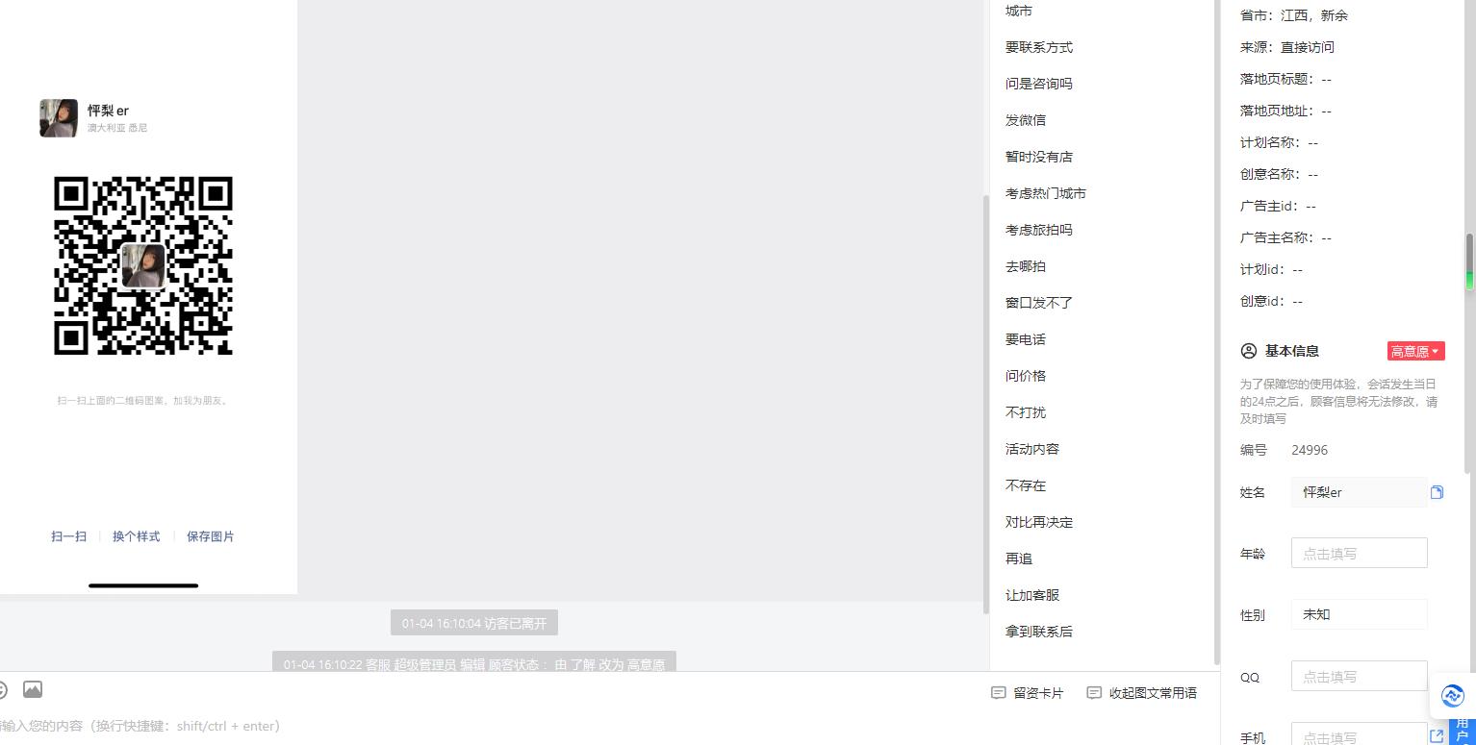Click the message input box placeholder
This screenshot has height=745, width=1476.
[140, 726]
